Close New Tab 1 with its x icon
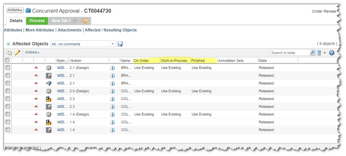 tap(75, 21)
